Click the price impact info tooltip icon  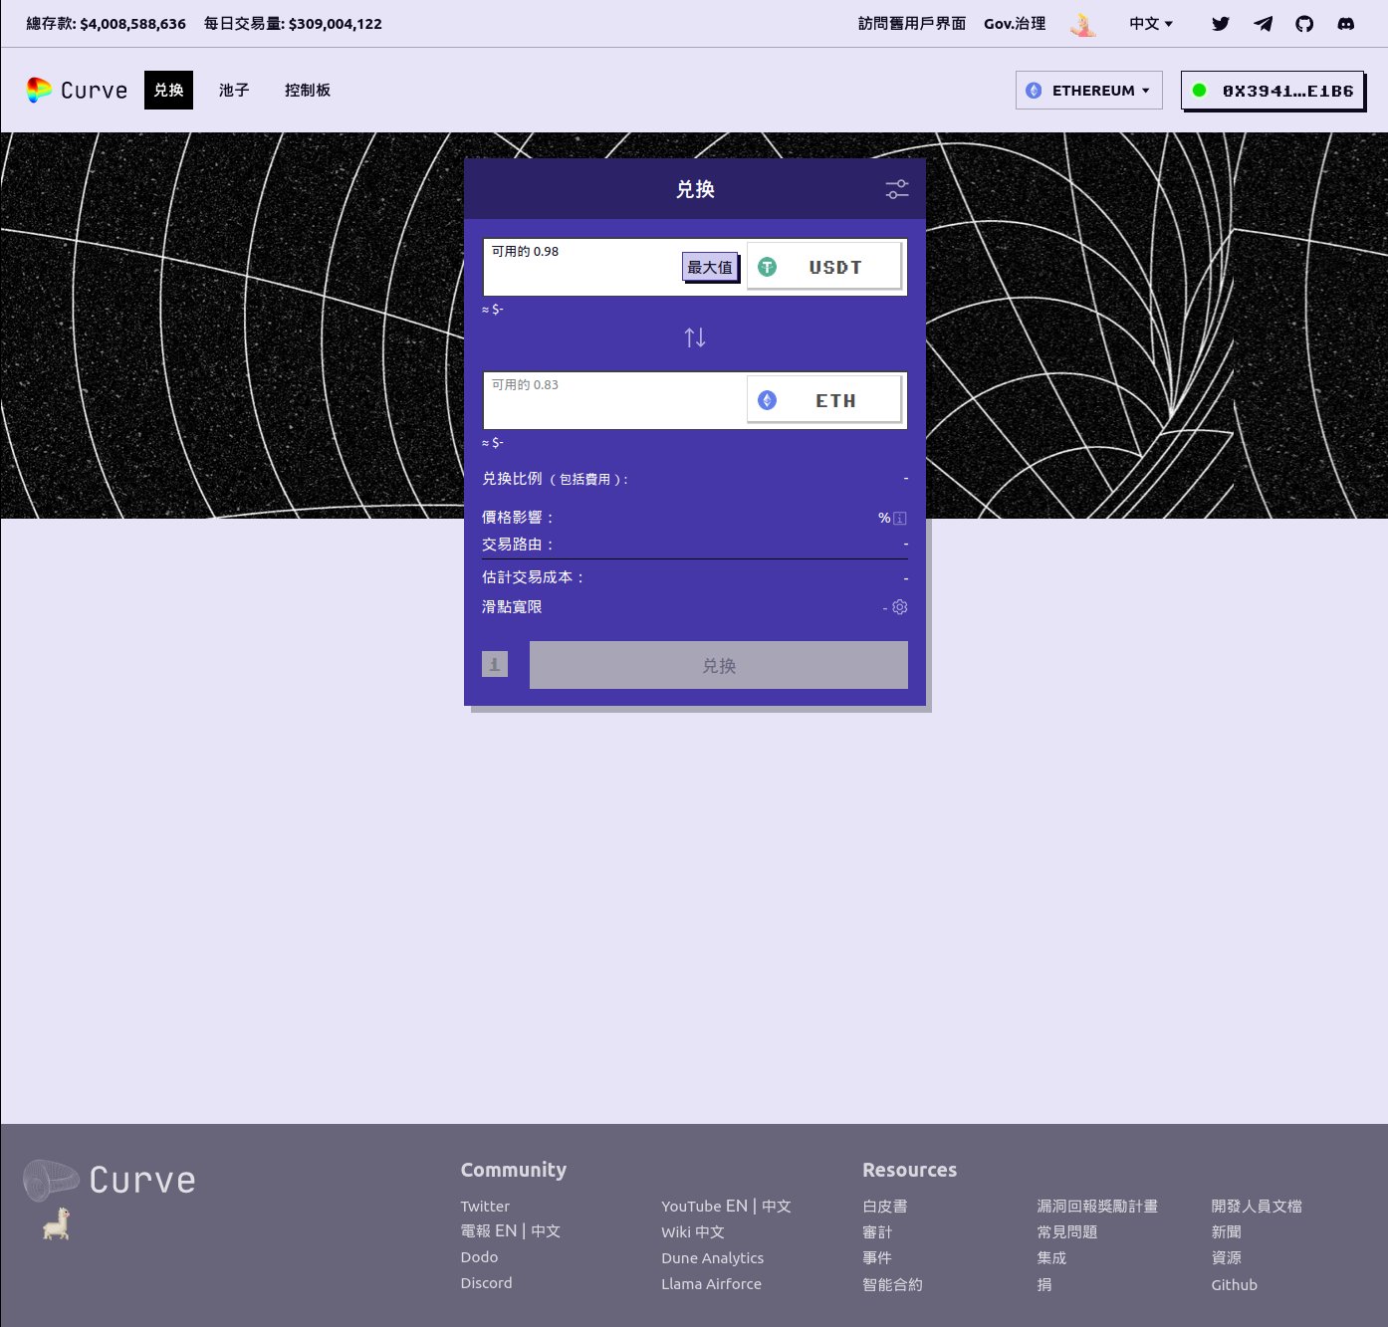click(x=899, y=518)
